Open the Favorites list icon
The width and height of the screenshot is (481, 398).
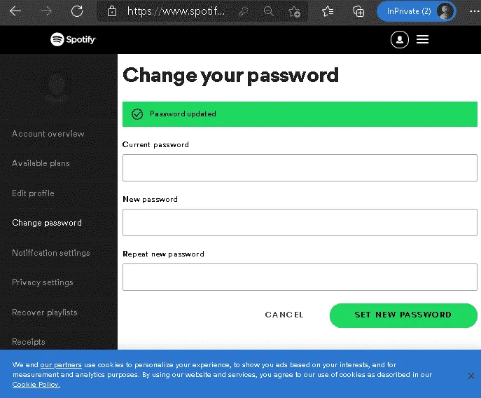(x=328, y=12)
